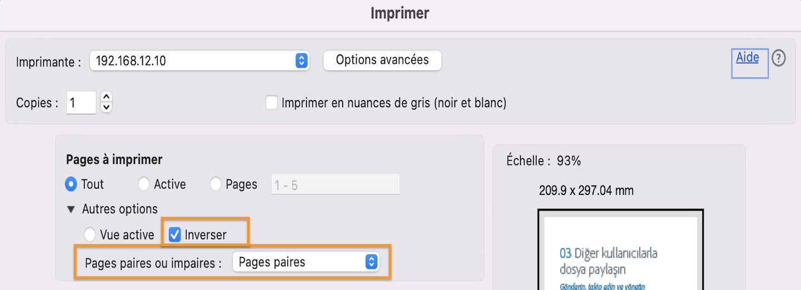Click the Imprimer dialog title
The width and height of the screenshot is (801, 290).
[x=400, y=13]
